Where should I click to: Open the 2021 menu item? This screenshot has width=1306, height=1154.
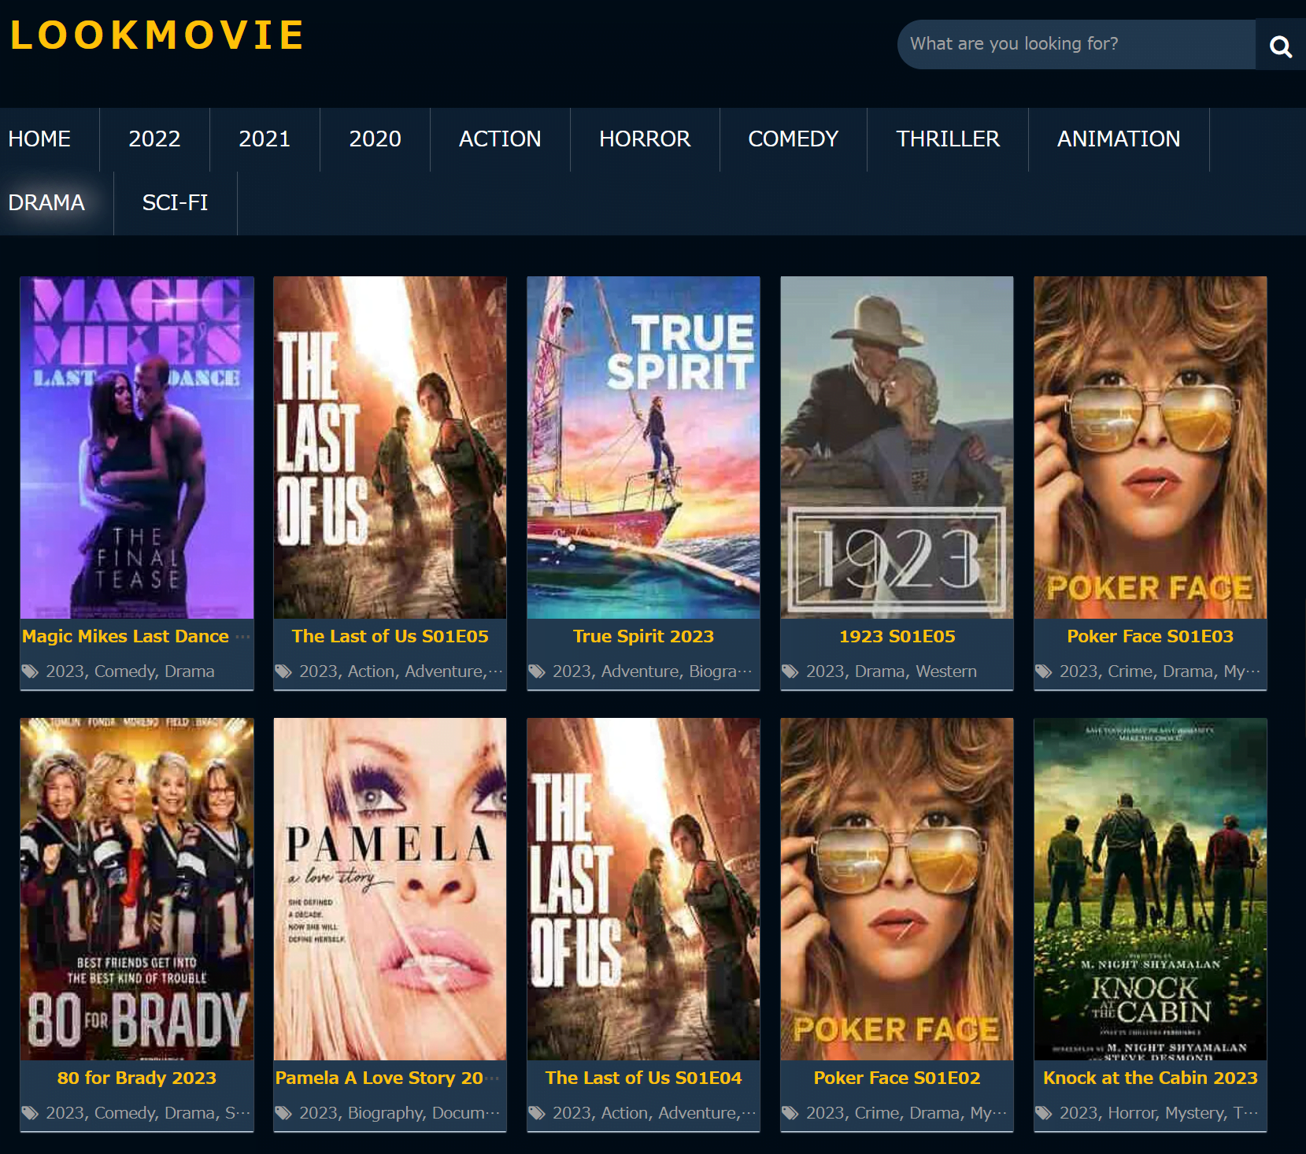(265, 139)
